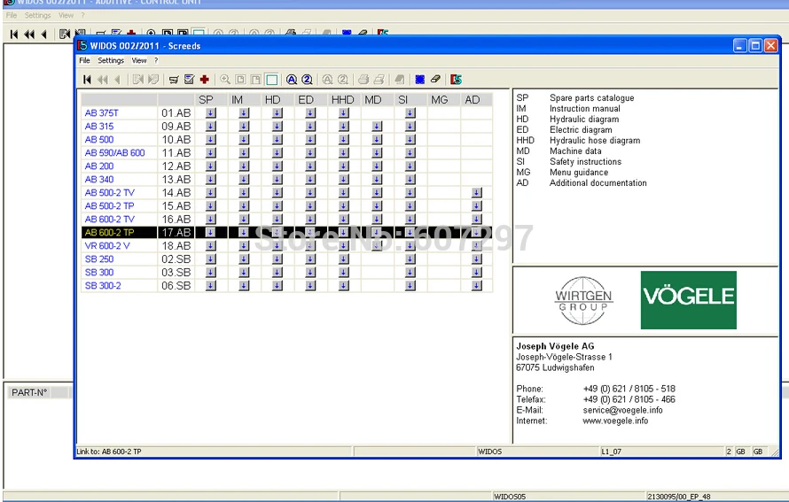Open the ? help menu in Screeds window
The image size is (789, 502).
(156, 60)
